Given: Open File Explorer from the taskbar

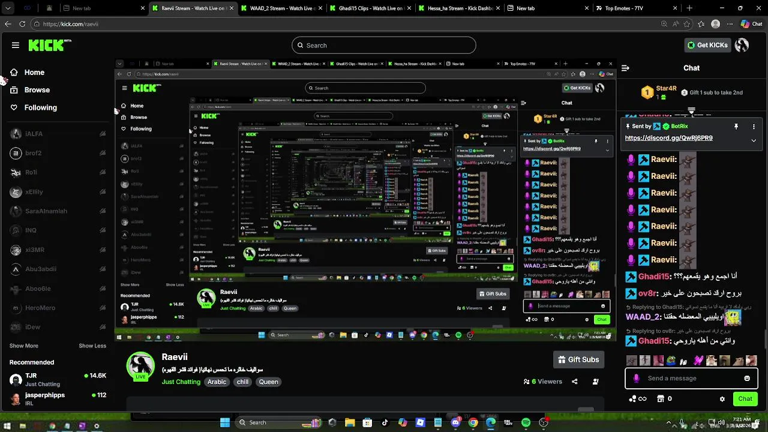Looking at the screenshot, I should pyautogui.click(x=350, y=422).
